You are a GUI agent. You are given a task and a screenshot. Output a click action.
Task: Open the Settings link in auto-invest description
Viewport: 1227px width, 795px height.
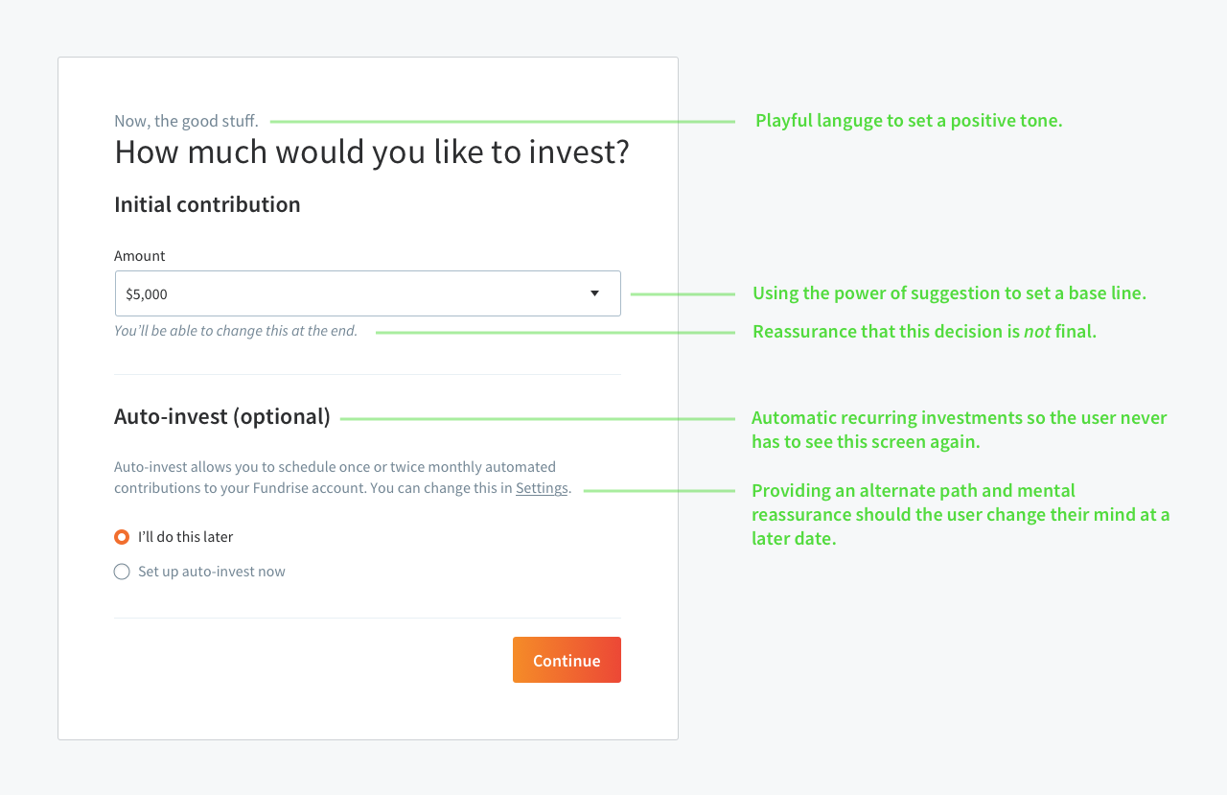[x=542, y=488]
